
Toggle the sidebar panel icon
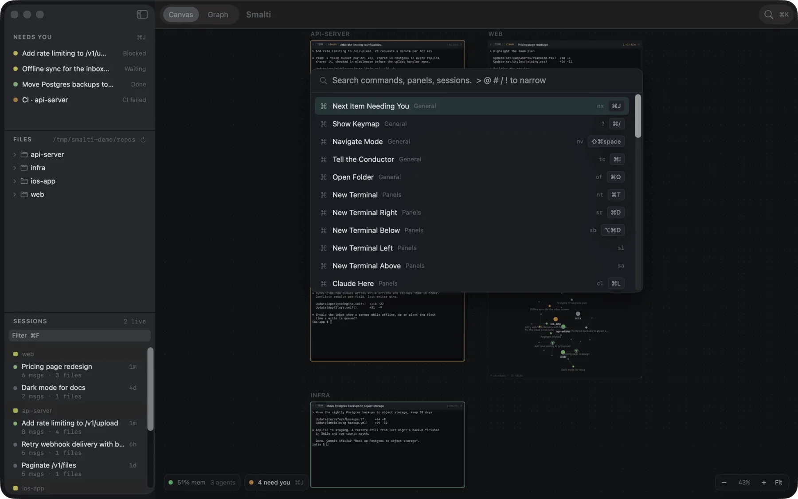(142, 15)
